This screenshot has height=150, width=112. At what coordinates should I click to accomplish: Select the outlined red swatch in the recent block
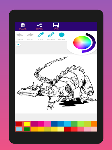(x=19, y=124)
